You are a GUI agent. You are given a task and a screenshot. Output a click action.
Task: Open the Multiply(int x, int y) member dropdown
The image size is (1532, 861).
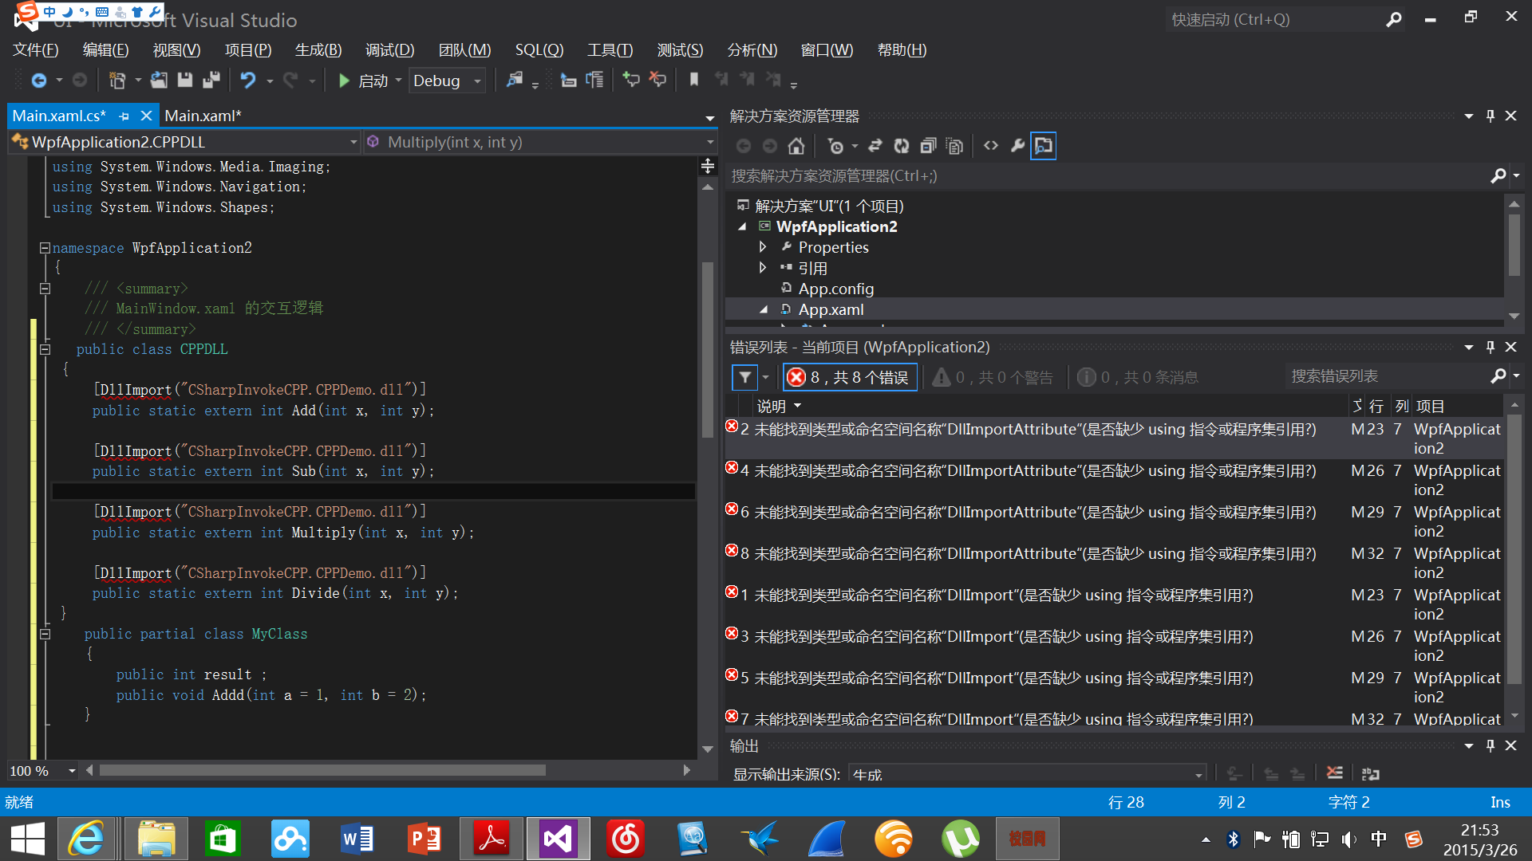[x=540, y=142]
